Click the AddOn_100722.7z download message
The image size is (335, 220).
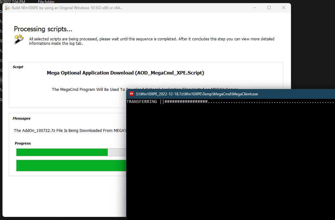[x=70, y=131]
